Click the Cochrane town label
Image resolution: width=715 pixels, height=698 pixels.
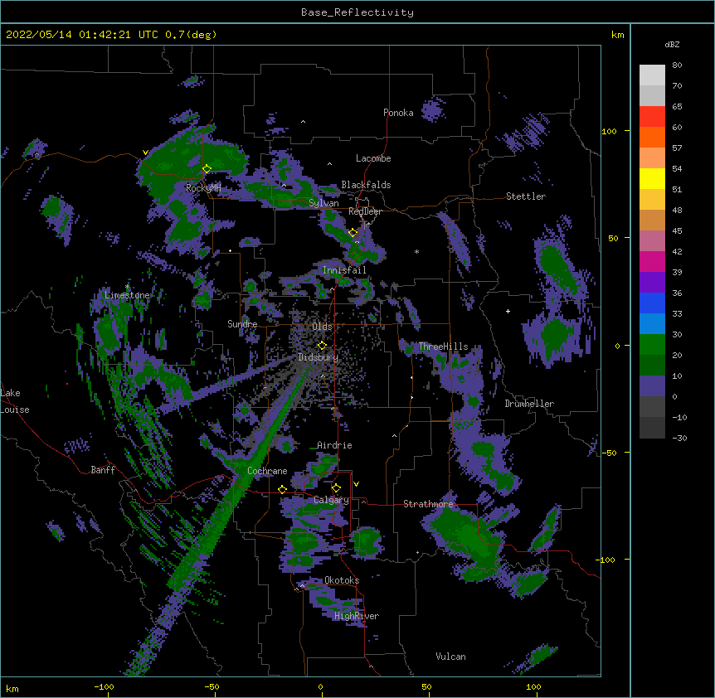pos(267,471)
